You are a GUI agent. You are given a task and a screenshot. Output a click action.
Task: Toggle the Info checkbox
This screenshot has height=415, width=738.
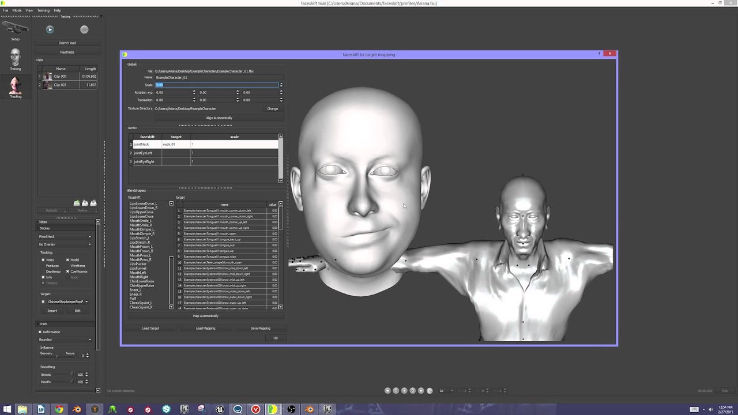click(x=43, y=277)
